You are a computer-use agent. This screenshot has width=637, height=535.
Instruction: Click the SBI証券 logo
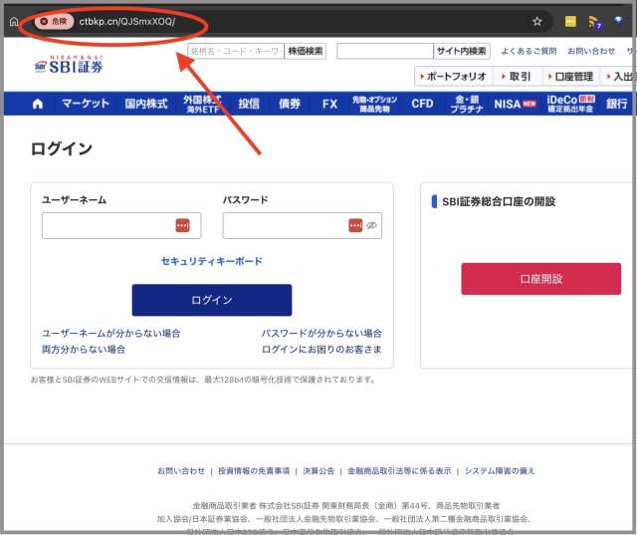(69, 65)
